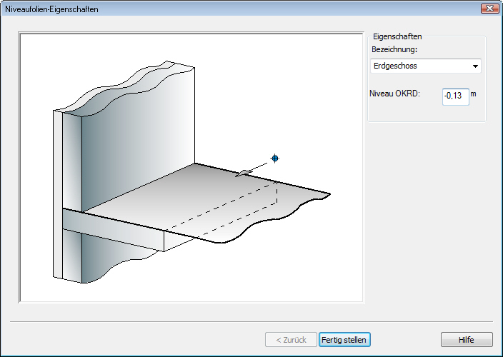Click the Fertig stellen button
503x357 pixels.
click(344, 340)
